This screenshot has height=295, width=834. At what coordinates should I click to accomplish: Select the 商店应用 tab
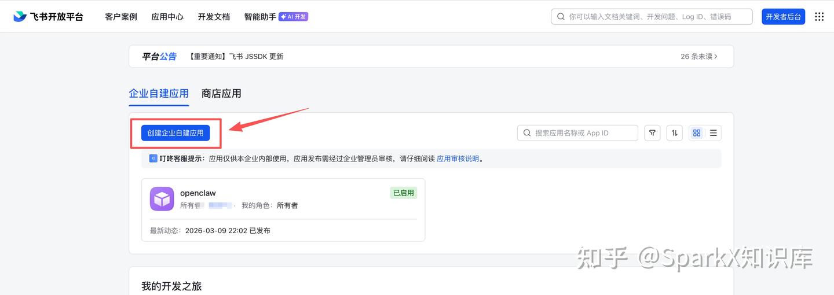click(x=221, y=94)
